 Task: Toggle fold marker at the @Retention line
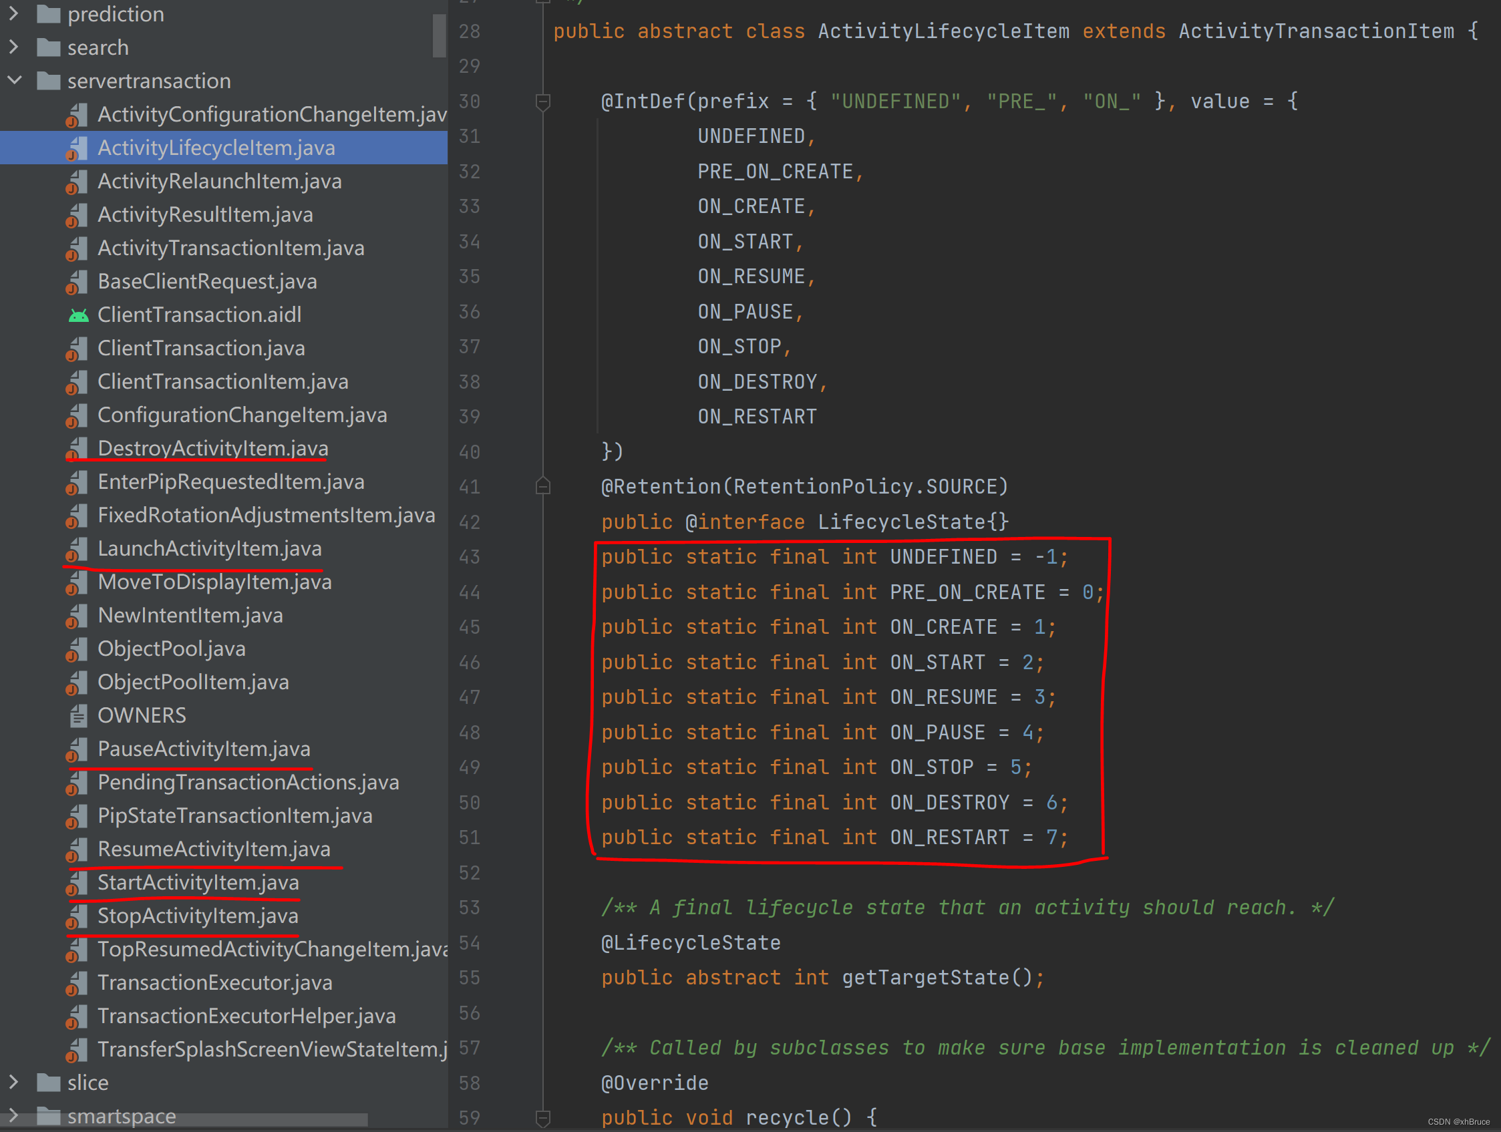click(x=543, y=486)
